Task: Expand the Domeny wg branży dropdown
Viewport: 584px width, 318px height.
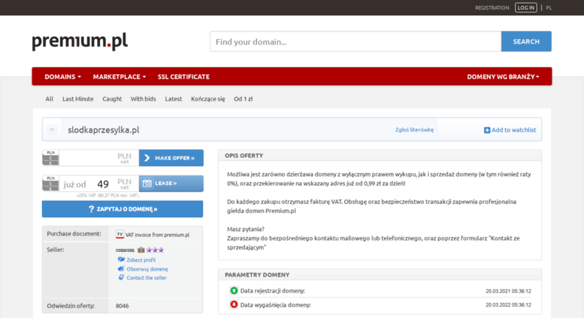Action: click(x=503, y=77)
